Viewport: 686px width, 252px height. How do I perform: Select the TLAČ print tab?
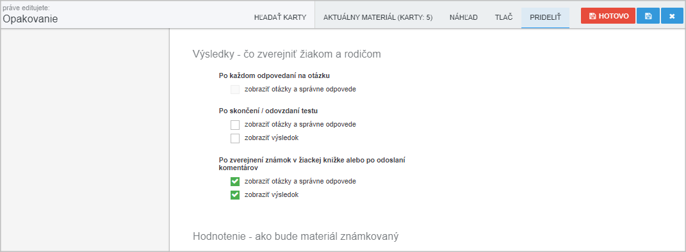[503, 17]
